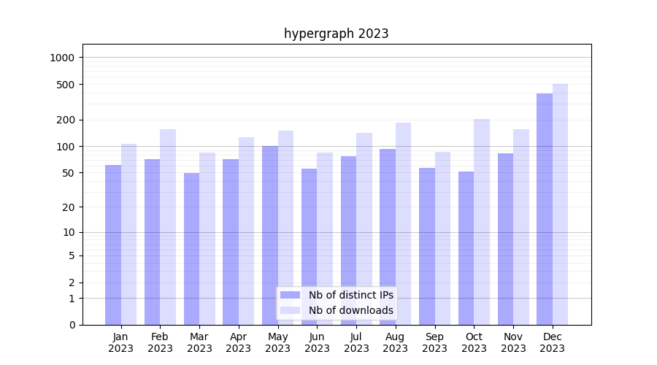This screenshot has width=657, height=365.
Task: Click the Nov 2023 downloads bar
Action: point(521,227)
